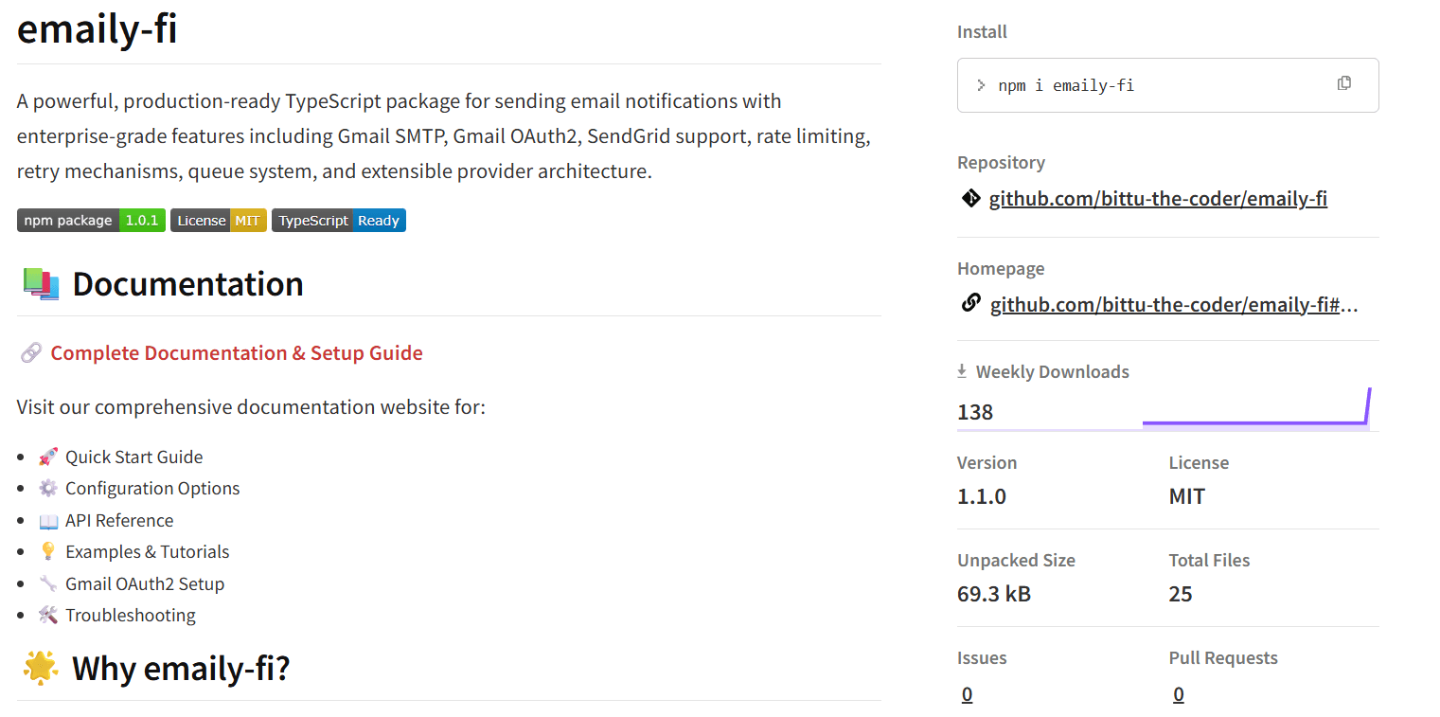1440x717 pixels.
Task: Click the books icon beside Documentation
Action: click(x=41, y=284)
